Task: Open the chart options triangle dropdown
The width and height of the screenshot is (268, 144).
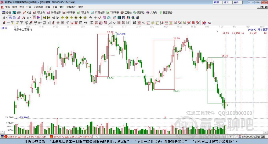Action: click(x=217, y=31)
